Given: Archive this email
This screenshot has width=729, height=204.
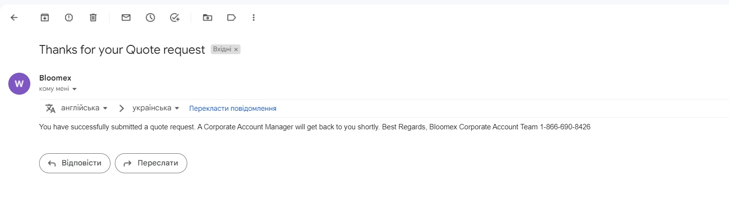Looking at the screenshot, I should (44, 18).
